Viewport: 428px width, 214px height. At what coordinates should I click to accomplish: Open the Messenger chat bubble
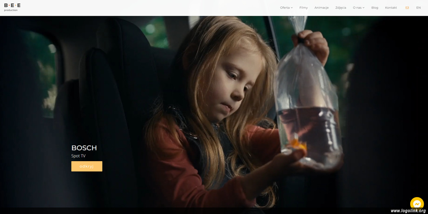pyautogui.click(x=417, y=204)
